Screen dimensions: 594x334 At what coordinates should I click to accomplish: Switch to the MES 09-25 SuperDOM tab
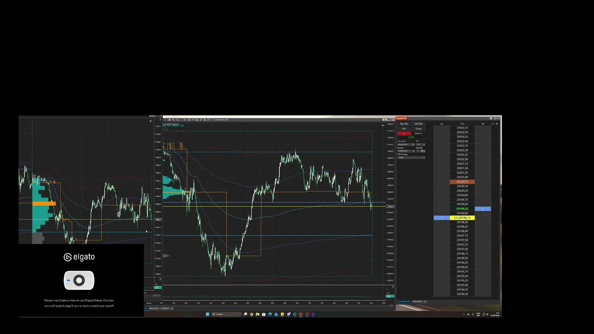click(417, 302)
